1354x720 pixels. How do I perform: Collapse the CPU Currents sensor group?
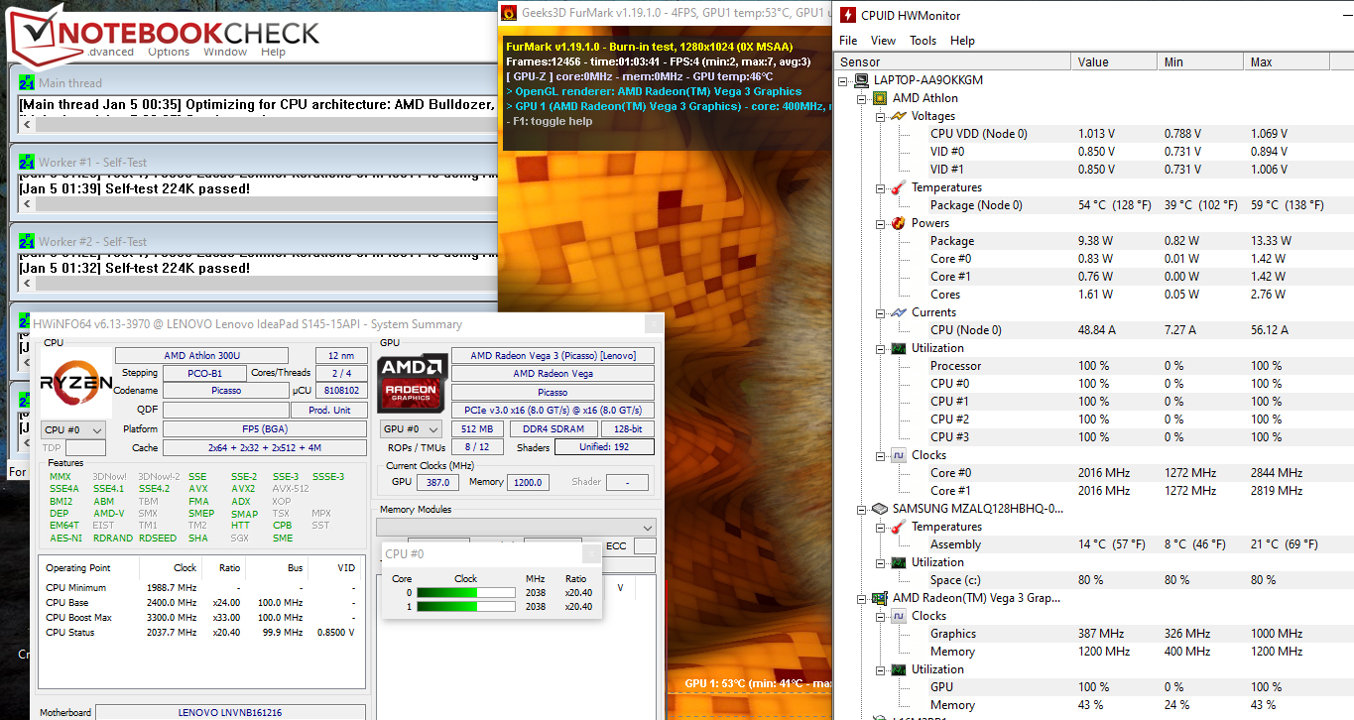click(x=880, y=312)
